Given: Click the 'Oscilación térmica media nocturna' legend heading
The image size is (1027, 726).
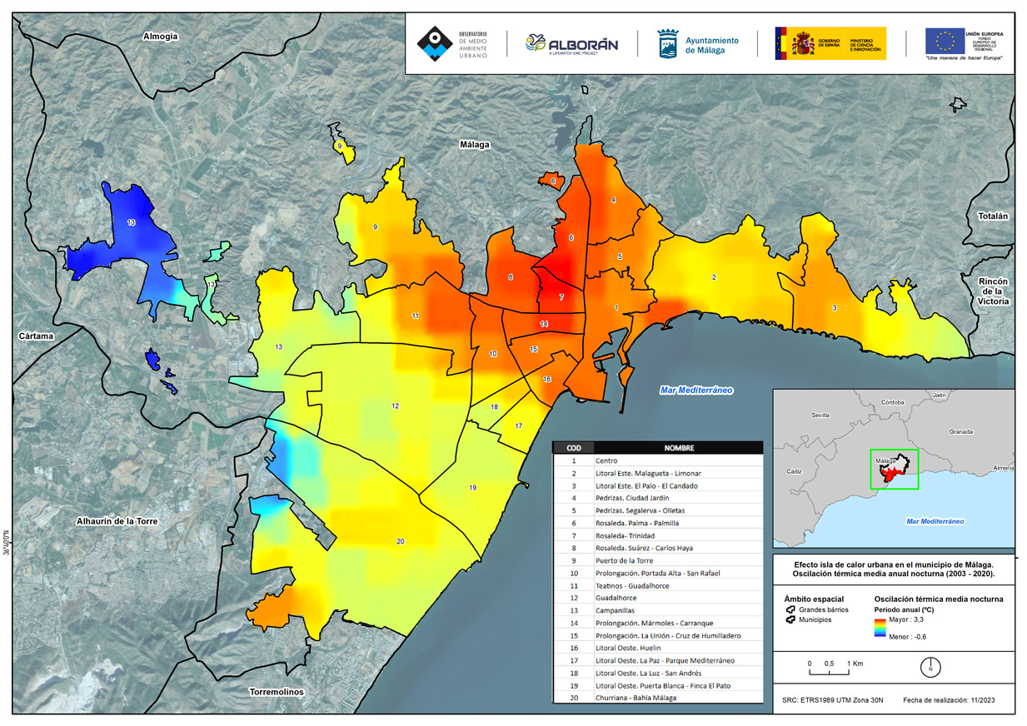Looking at the screenshot, I should coord(939,599).
